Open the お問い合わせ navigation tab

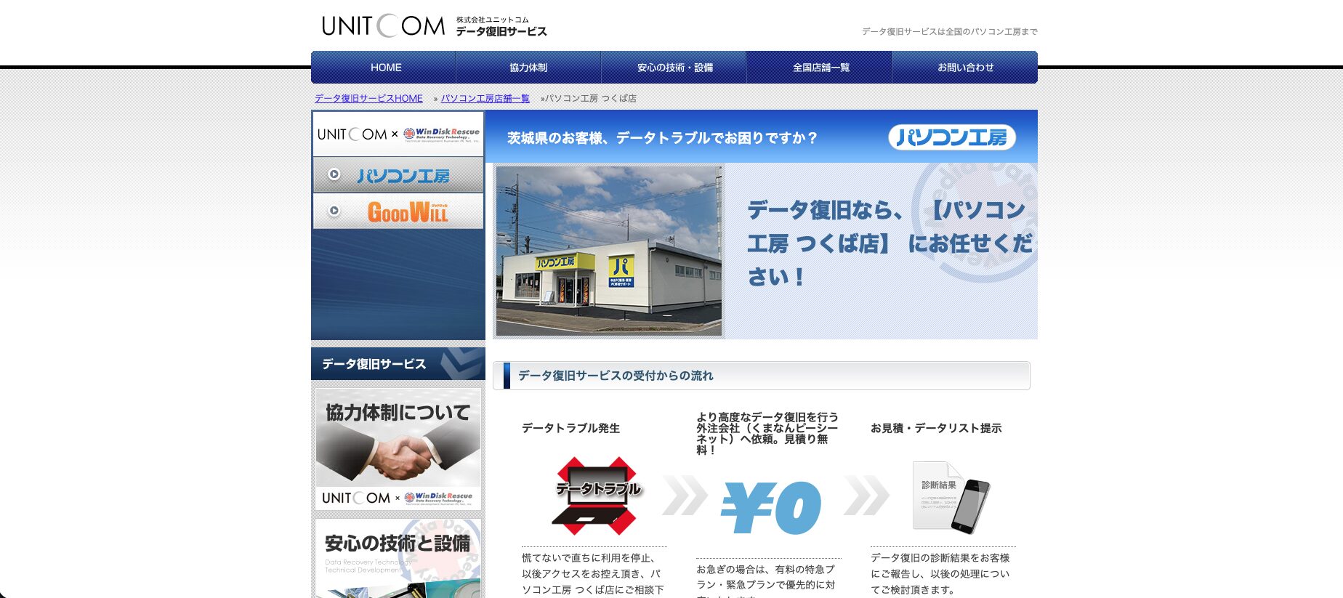click(x=965, y=68)
